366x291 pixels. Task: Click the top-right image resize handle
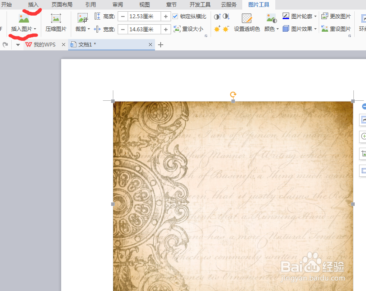(353, 101)
